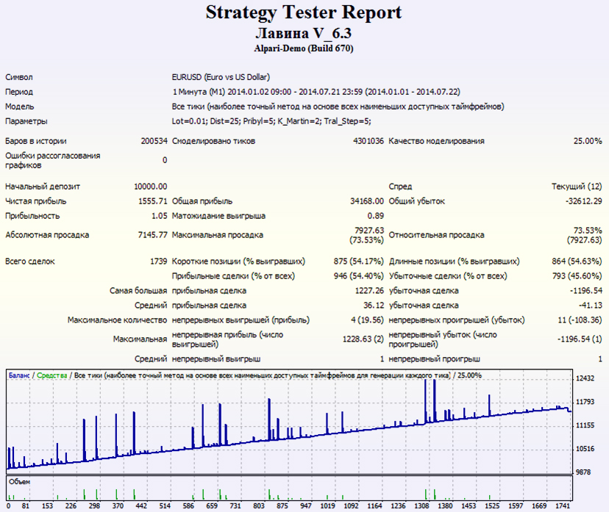The image size is (609, 512).
Task: Click the expert name Лавина V_6.3
Action: pos(304,34)
